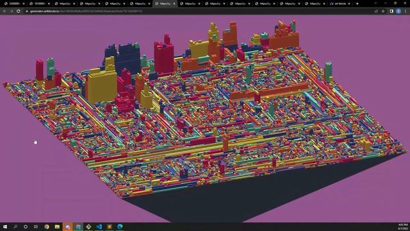Screen dimensions: 410x231
Task: Open Cortana from the taskbar
Action: tap(26, 227)
